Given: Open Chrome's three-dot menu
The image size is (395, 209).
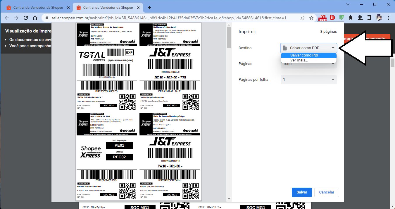Looking at the screenshot, I should coord(389,18).
